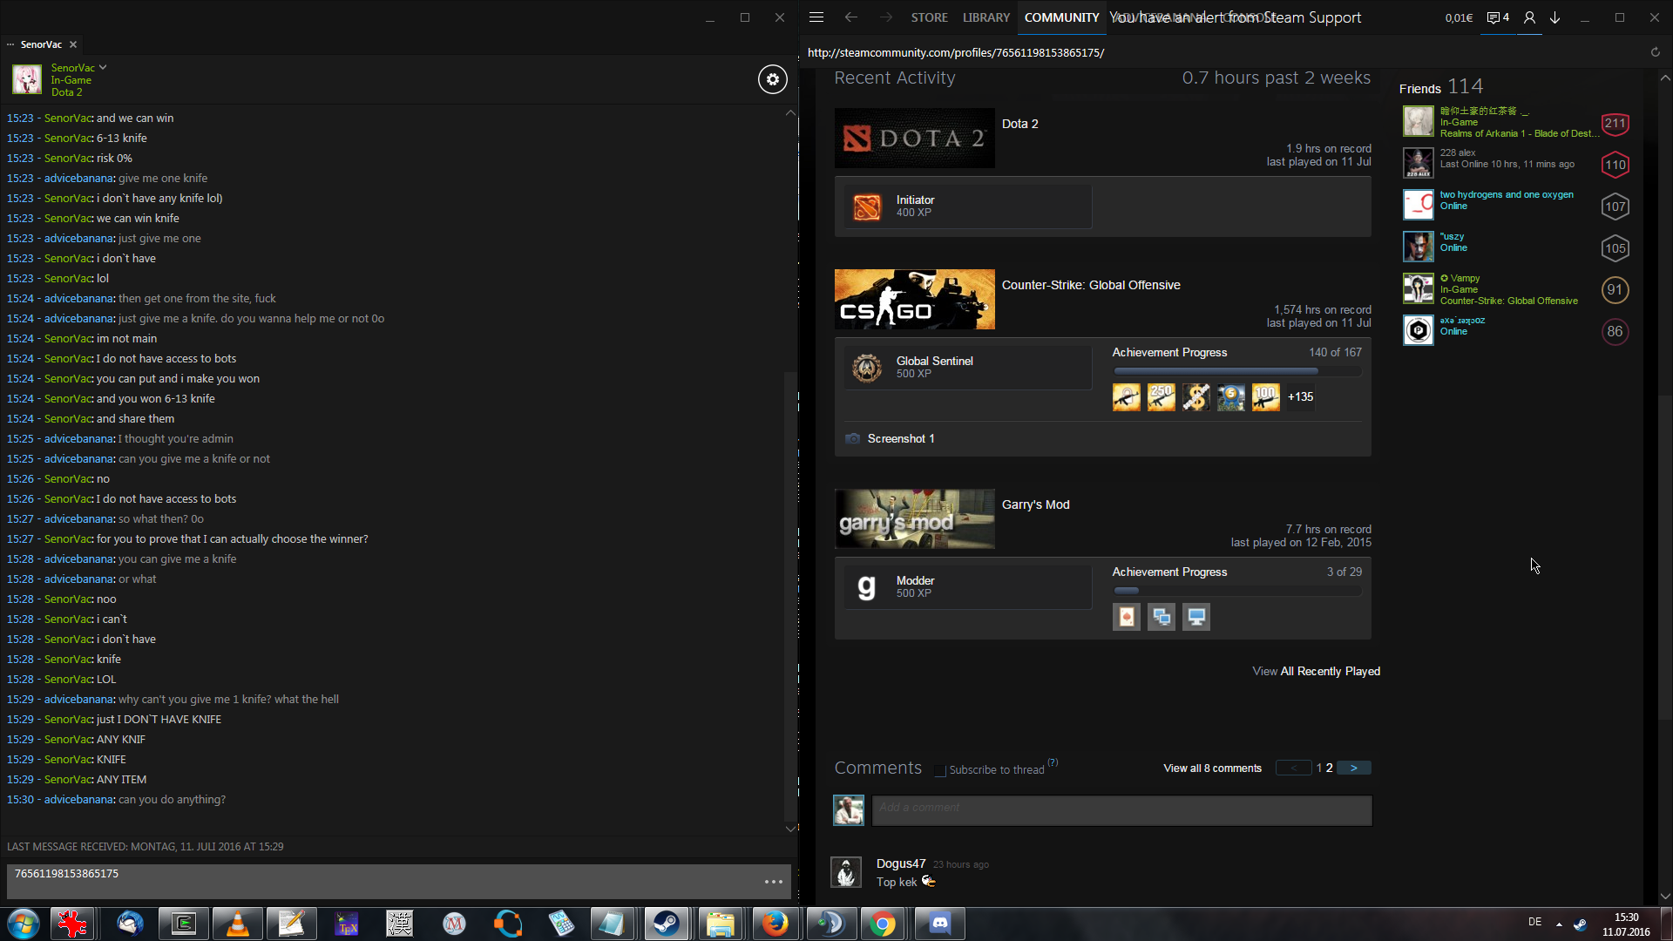Open the STORE tab
Screen dimensions: 1673x941
929,17
